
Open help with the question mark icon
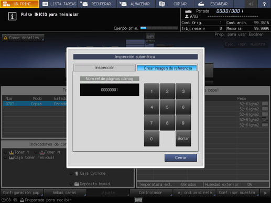click(264, 4)
